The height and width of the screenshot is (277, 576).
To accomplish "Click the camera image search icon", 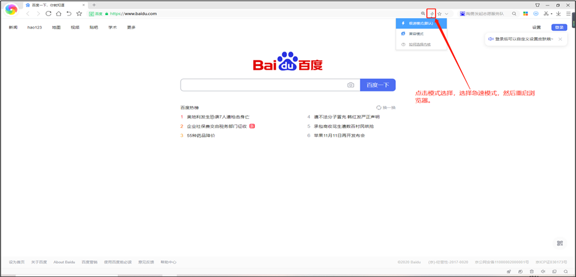I will [x=351, y=85].
